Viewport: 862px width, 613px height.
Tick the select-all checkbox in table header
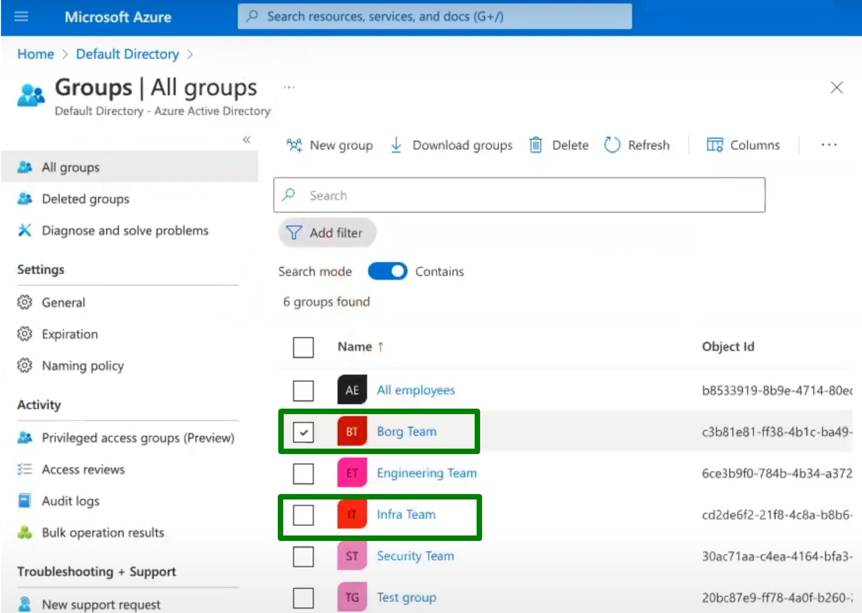303,347
